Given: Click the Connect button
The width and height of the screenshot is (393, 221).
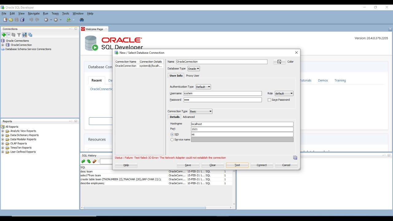Looking at the screenshot, I should pyautogui.click(x=262, y=165).
